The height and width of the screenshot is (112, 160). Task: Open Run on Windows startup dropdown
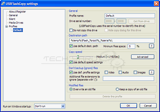pyautogui.click(x=63, y=106)
